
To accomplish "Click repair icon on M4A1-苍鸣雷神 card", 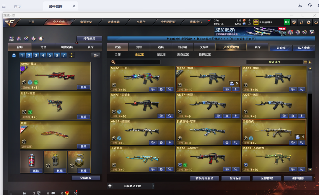I will (x=293, y=169).
